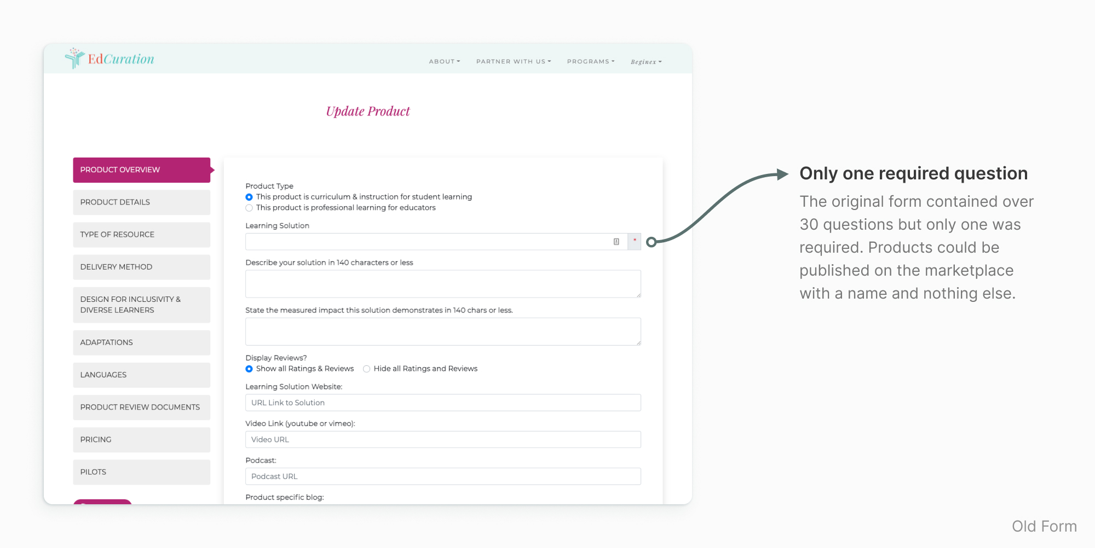Click the autofill icon in Learning Solution field
This screenshot has width=1095, height=548.
coord(616,242)
